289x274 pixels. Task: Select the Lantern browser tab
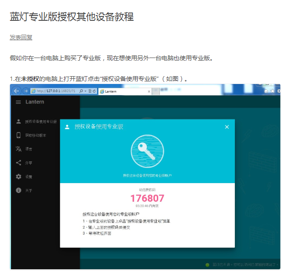point(125,91)
